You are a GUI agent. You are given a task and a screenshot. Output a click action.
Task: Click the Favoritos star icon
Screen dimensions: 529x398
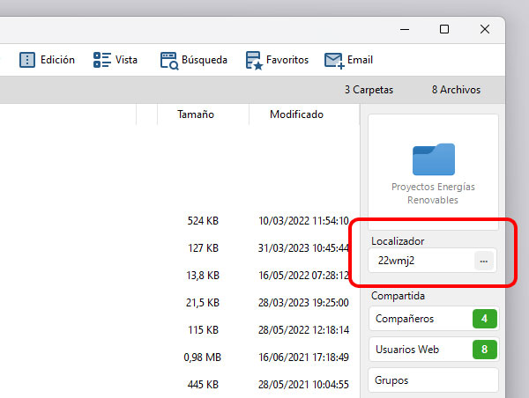254,61
